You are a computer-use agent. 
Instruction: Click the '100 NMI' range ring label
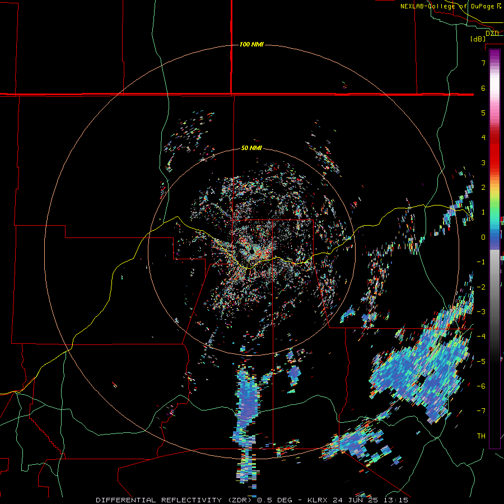coord(251,44)
